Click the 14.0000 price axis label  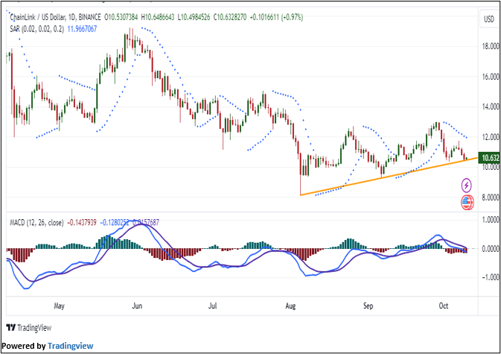coord(491,107)
